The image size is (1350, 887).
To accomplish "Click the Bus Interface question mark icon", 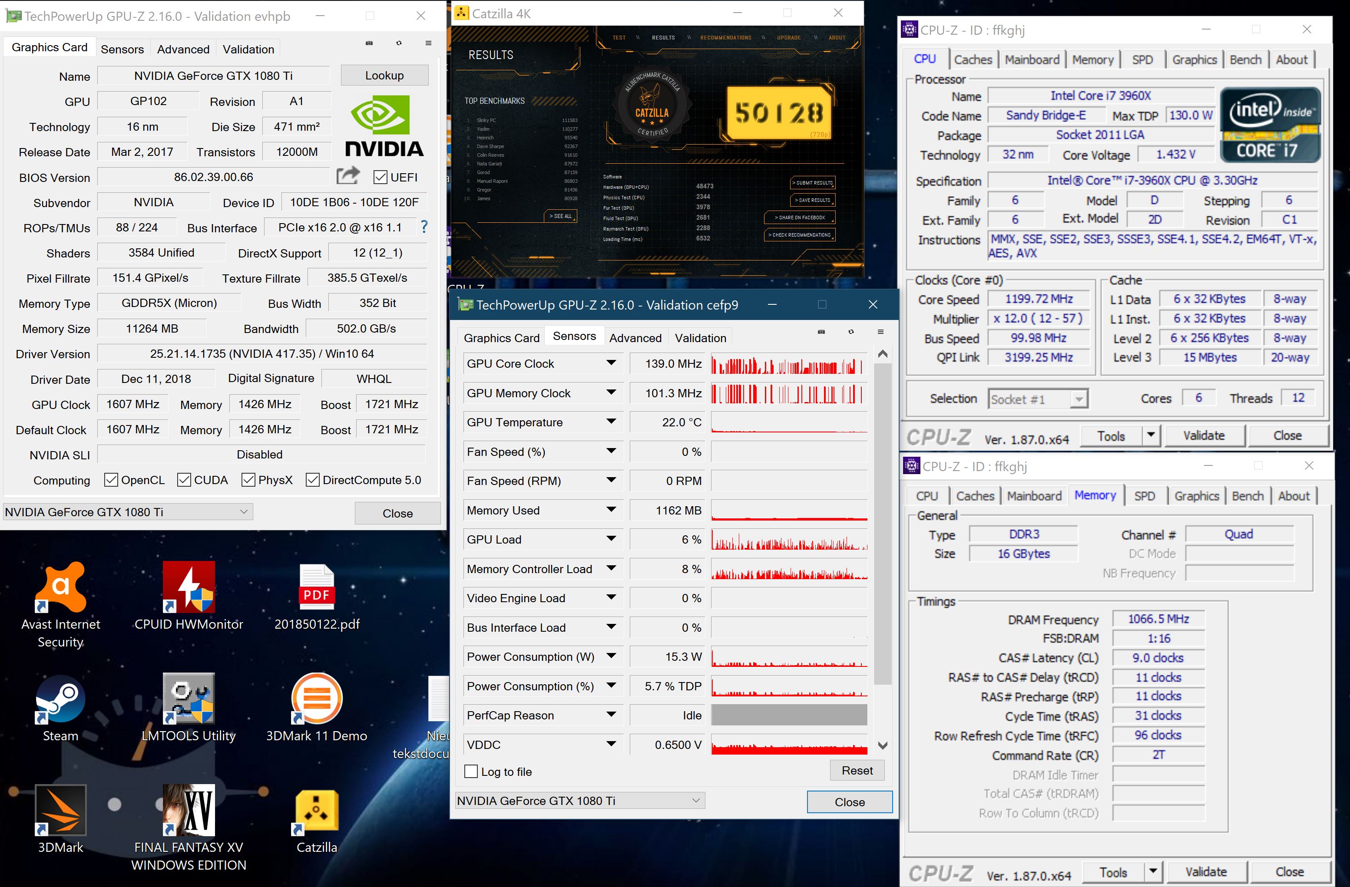I will coord(424,228).
